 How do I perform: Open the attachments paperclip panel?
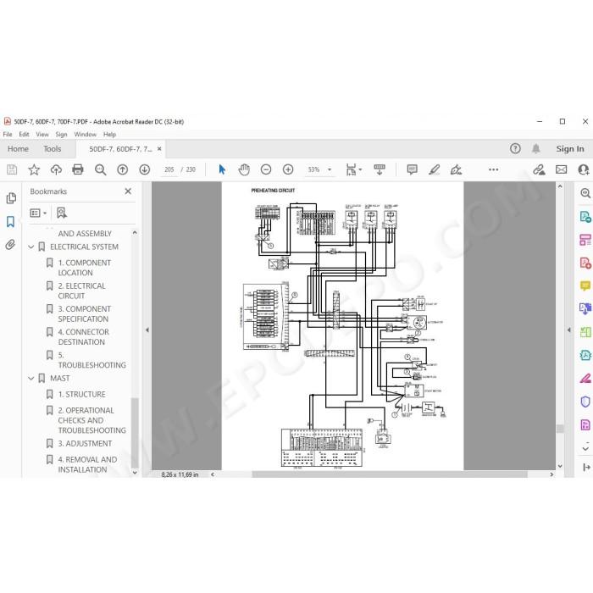tap(10, 245)
